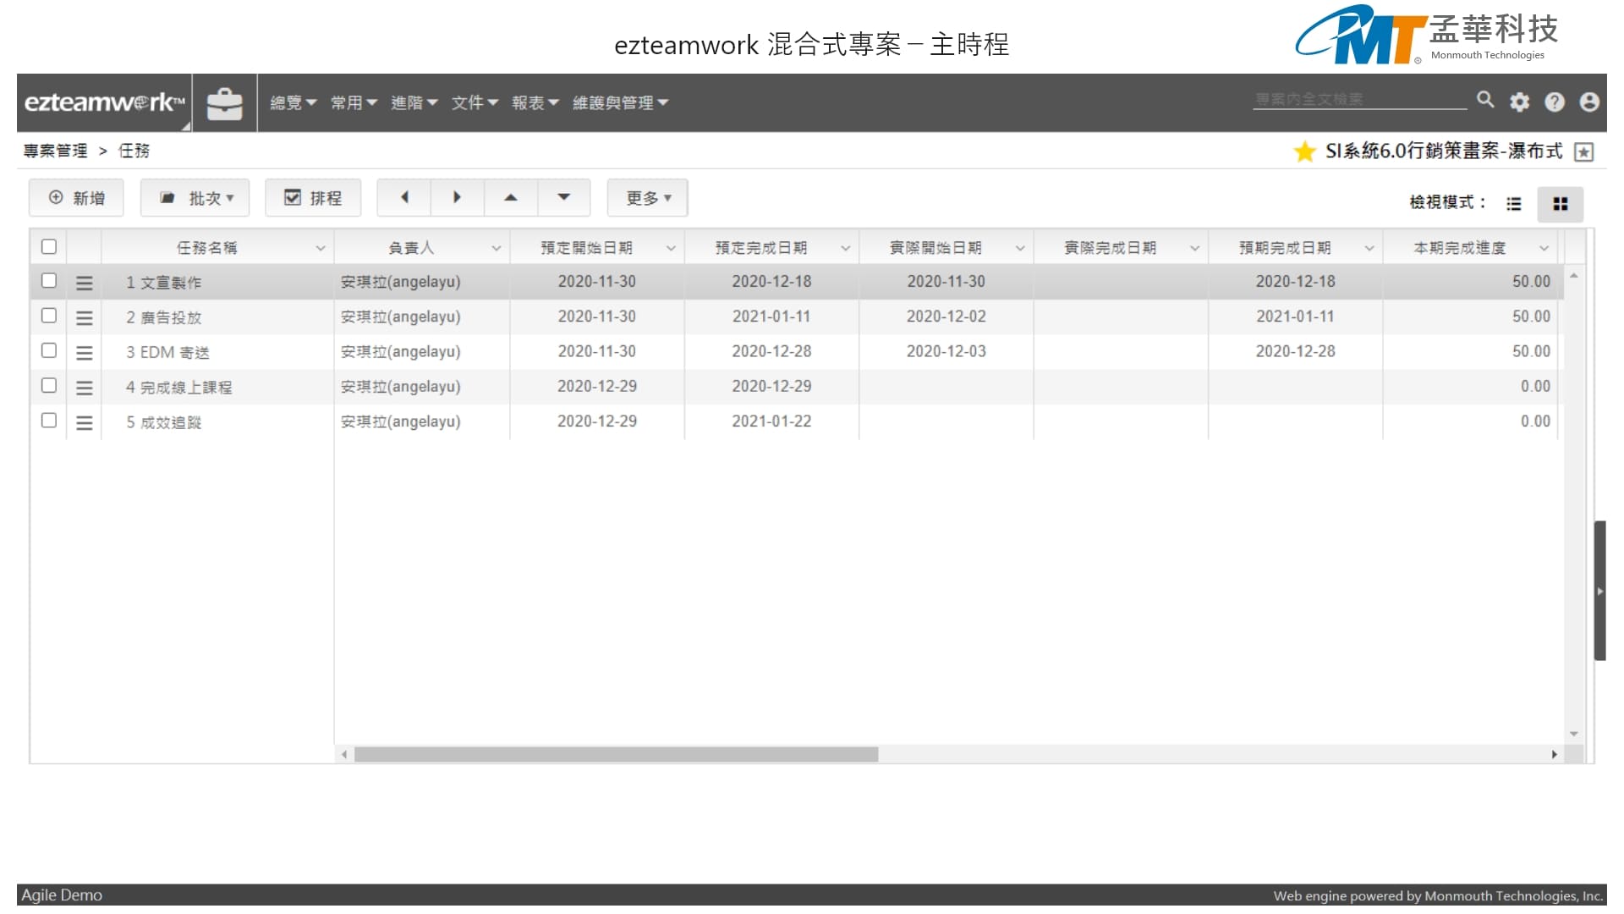Open settings gear in header
This screenshot has width=1624, height=914.
pyautogui.click(x=1520, y=102)
